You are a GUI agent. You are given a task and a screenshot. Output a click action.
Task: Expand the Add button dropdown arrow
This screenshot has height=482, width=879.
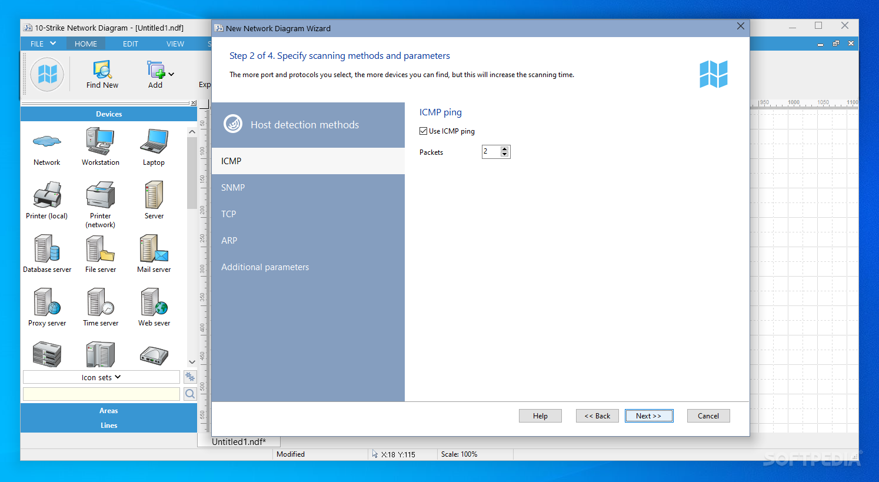coord(171,74)
